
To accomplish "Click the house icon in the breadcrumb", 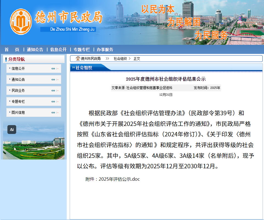I will [x=78, y=59].
